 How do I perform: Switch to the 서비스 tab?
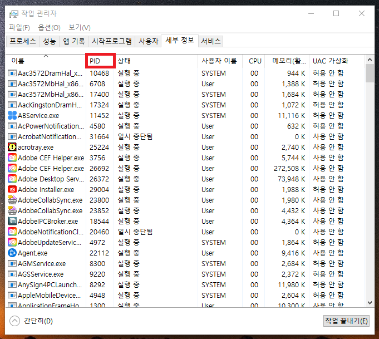click(x=211, y=41)
